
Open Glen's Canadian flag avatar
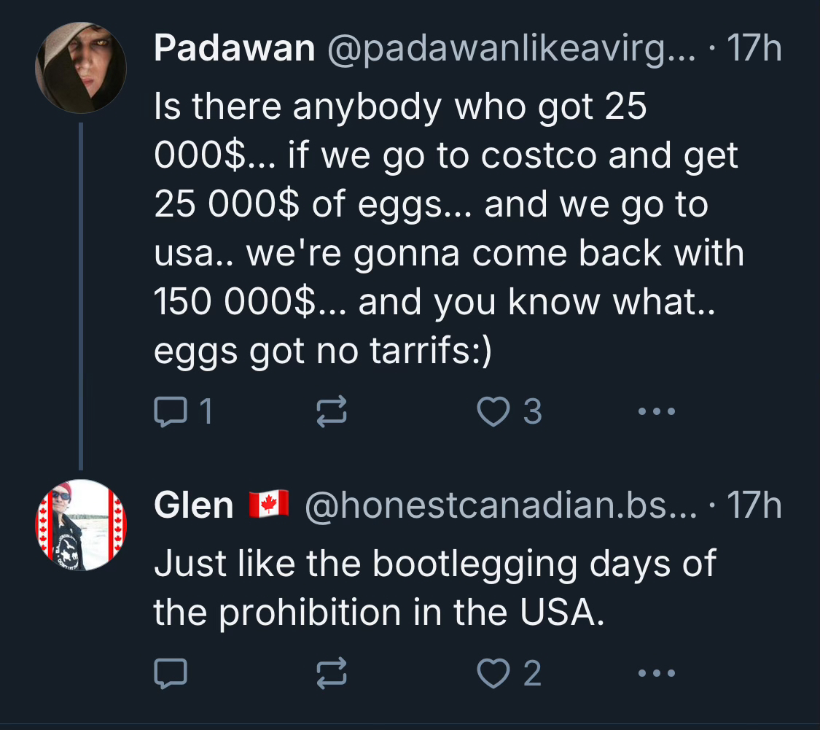(x=81, y=525)
